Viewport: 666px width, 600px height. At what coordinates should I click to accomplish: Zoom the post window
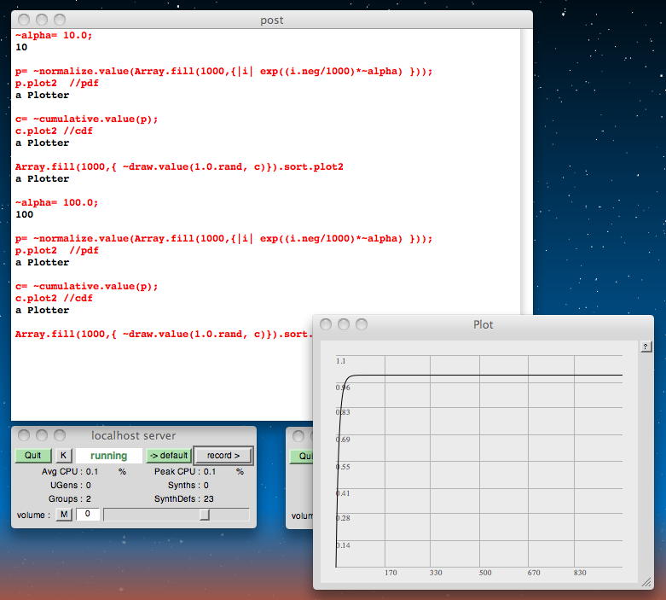tap(60, 20)
